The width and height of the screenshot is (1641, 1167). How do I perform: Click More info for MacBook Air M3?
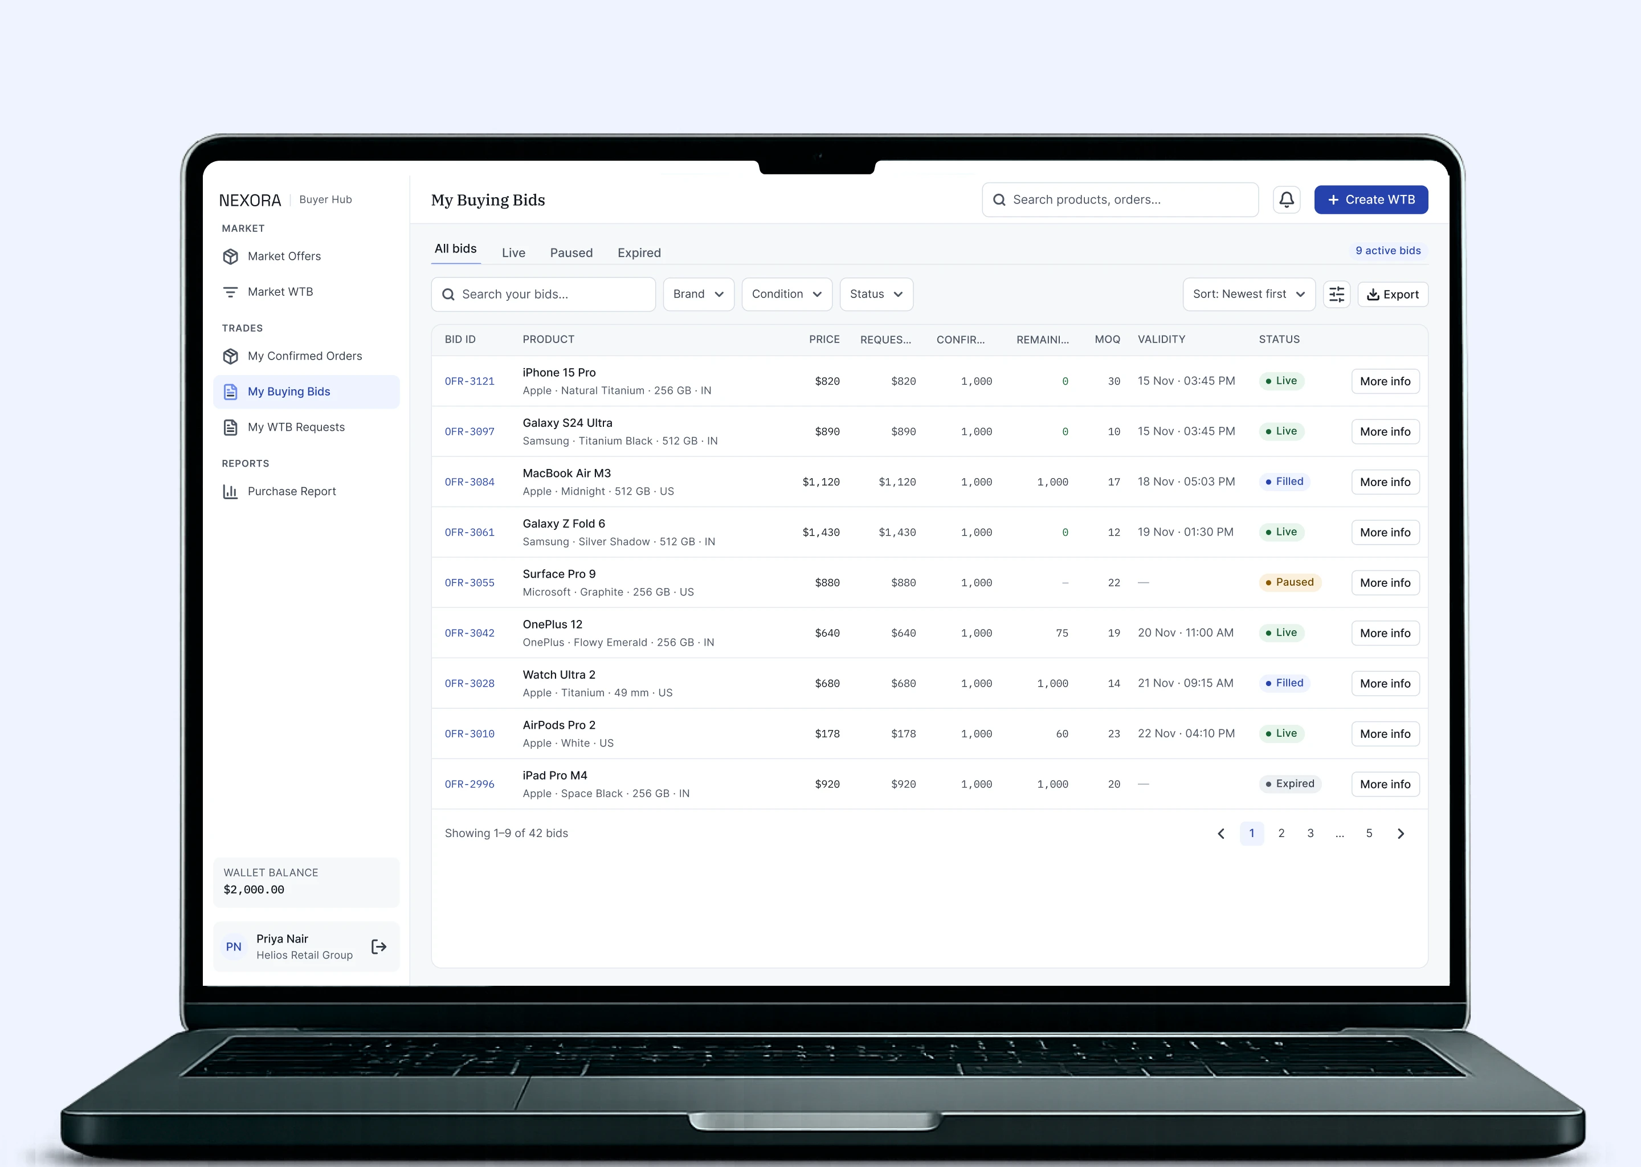(1385, 482)
